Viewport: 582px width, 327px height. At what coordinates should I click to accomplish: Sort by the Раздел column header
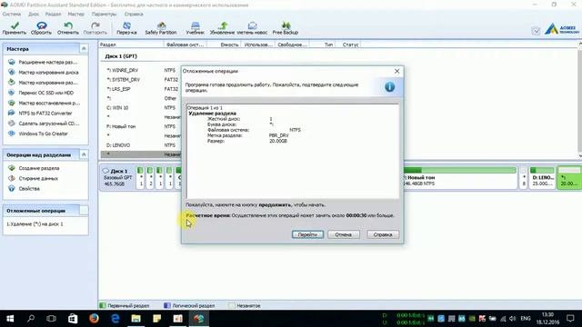click(x=131, y=45)
